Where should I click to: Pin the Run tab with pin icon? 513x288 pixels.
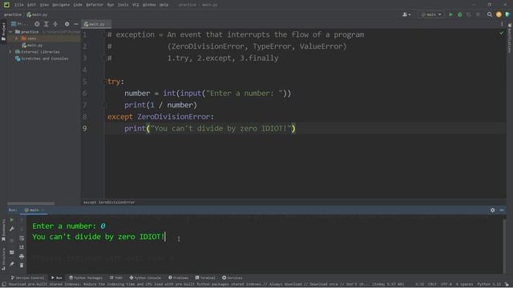pos(12,264)
